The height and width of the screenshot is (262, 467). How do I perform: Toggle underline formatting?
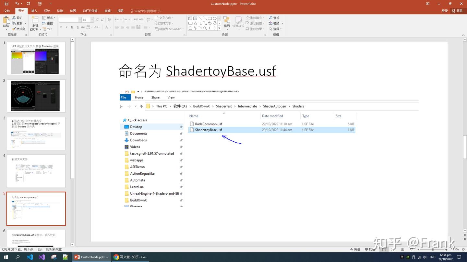pyautogui.click(x=72, y=27)
